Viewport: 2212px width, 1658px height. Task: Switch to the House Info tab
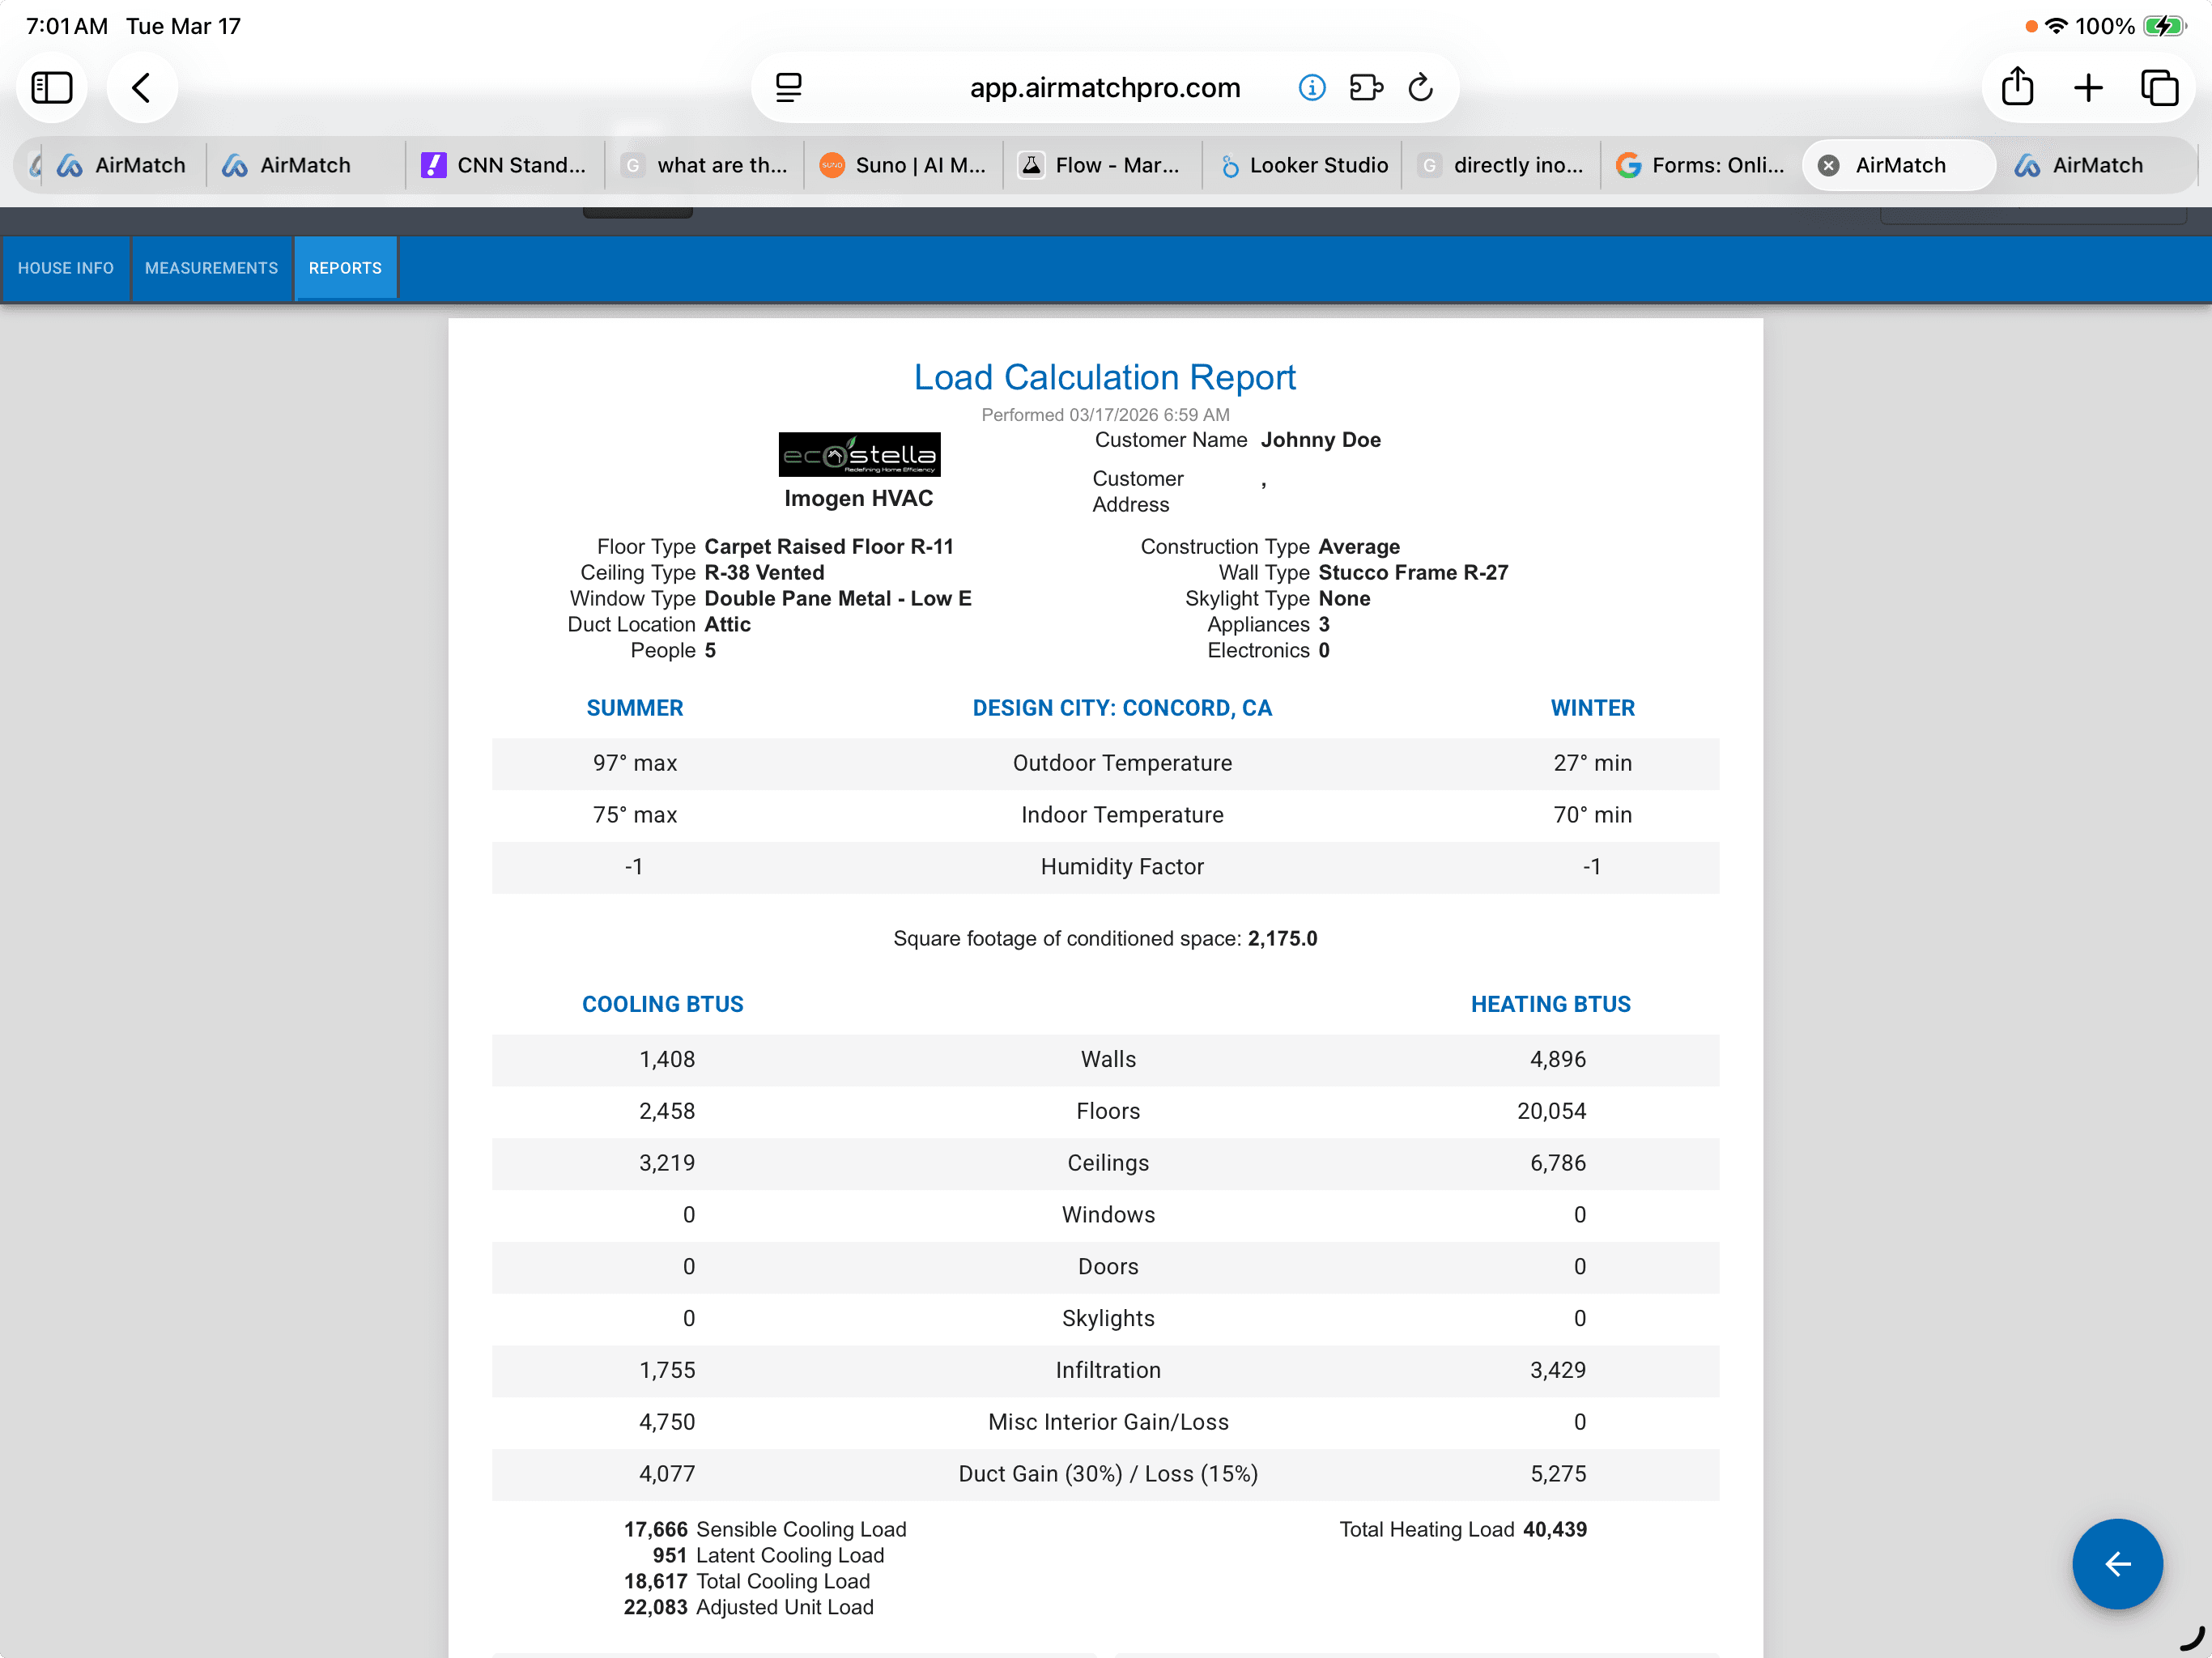66,268
